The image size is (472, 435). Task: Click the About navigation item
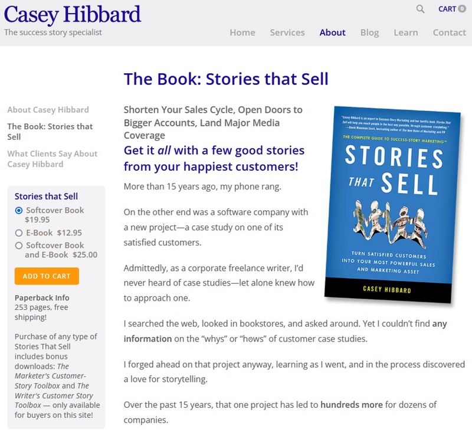point(332,32)
